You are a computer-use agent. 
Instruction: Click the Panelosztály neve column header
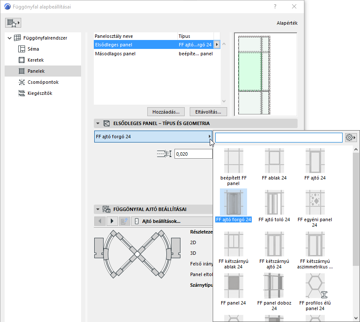coord(135,36)
